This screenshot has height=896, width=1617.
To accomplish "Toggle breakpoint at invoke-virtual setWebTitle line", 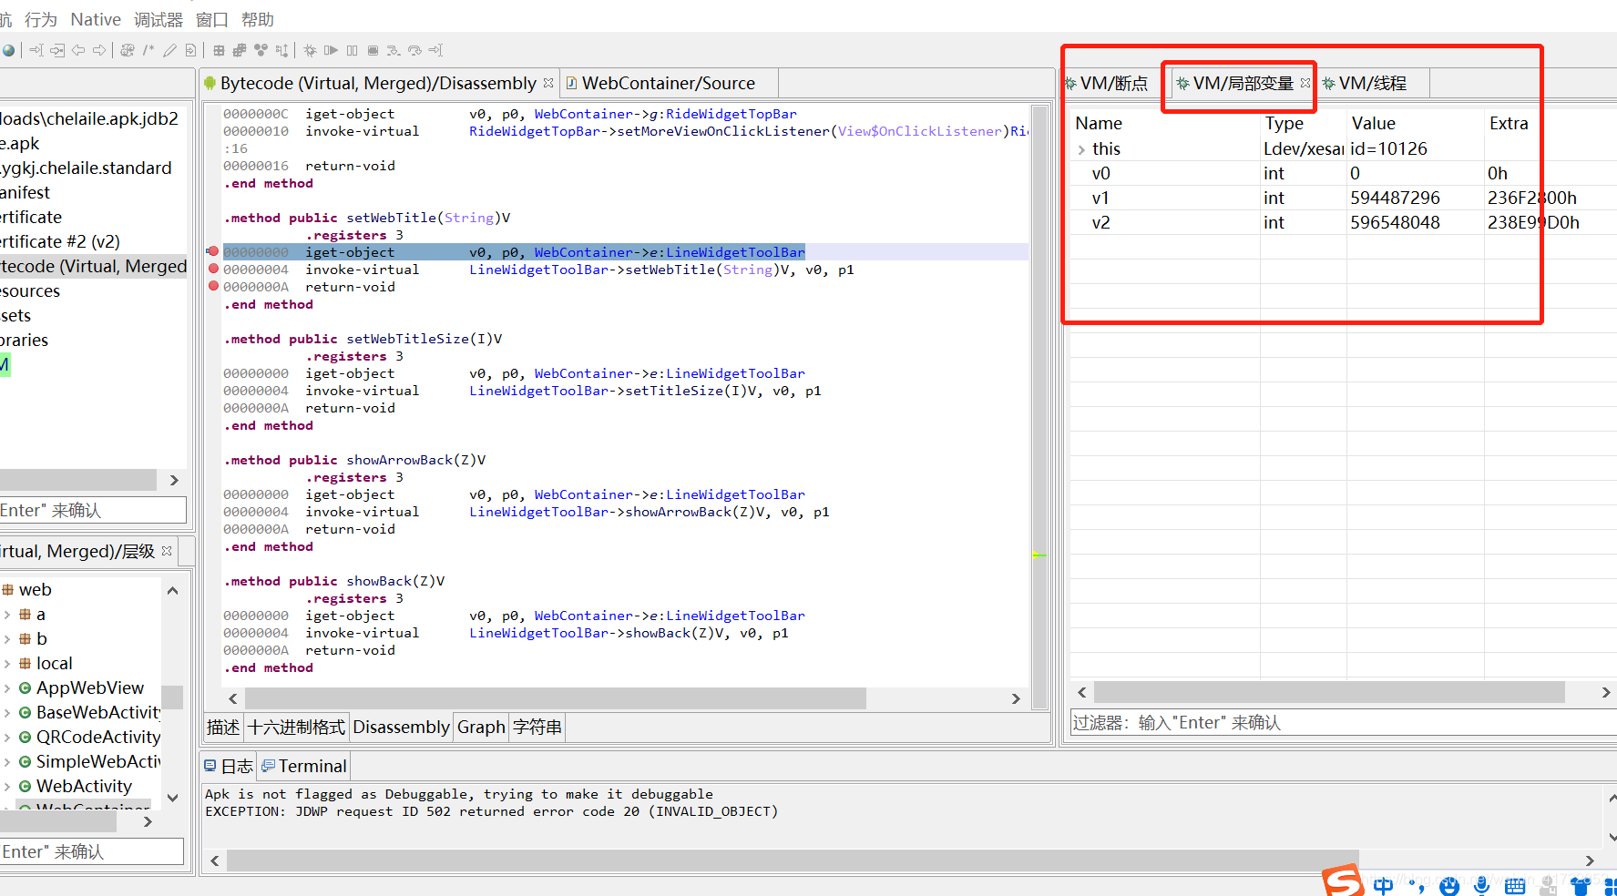I will pos(213,269).
